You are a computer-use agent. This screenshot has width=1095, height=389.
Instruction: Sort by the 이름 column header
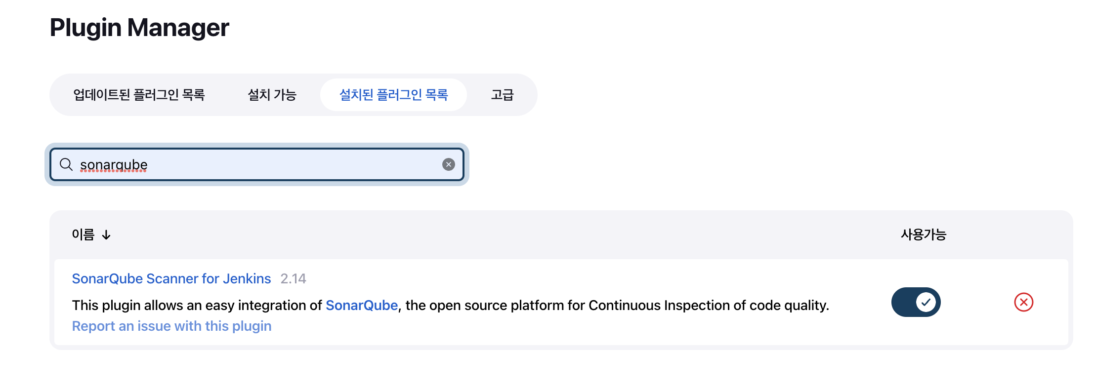83,234
